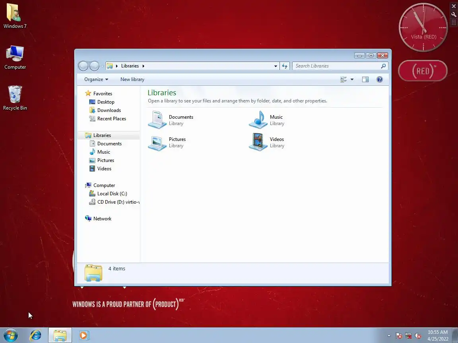Click Windows Explorer taskbar button

pos(60,335)
